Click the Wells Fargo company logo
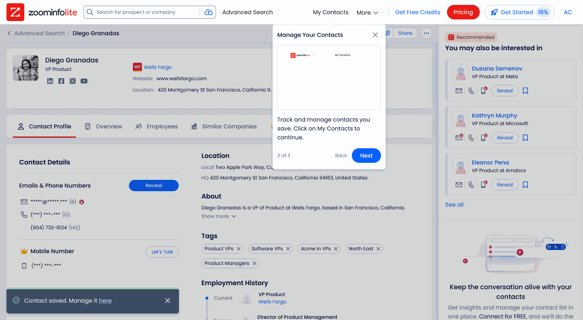 137,67
